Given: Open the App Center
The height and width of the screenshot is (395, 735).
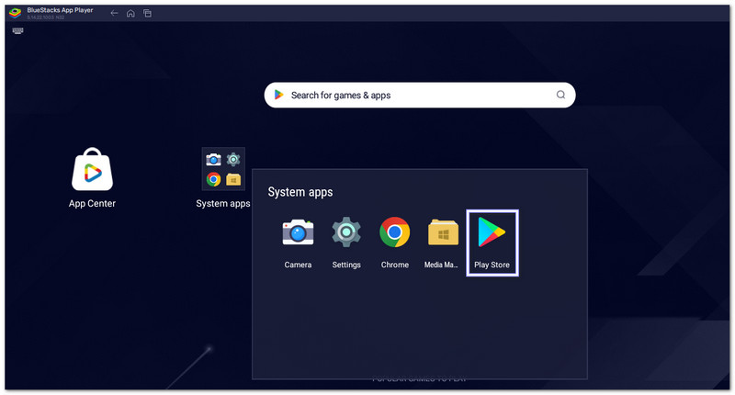Looking at the screenshot, I should coord(93,169).
